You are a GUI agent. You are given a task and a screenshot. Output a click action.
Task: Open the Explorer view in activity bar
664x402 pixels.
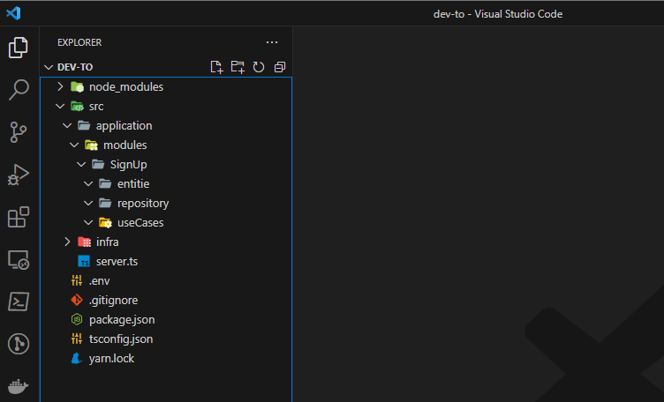[19, 48]
